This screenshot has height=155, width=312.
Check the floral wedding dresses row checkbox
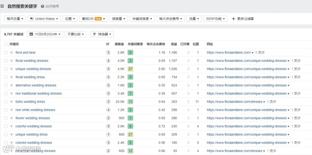[6, 61]
